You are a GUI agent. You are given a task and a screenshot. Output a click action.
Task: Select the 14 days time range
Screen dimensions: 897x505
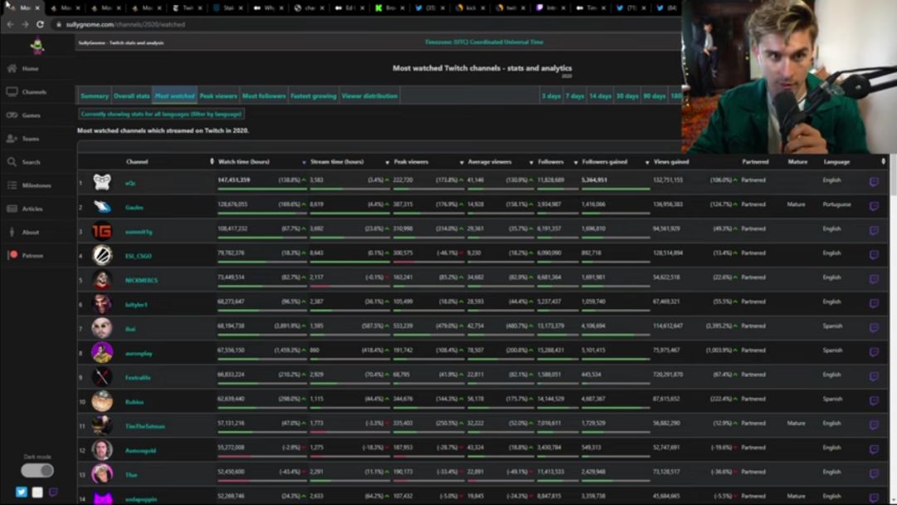[x=600, y=96]
